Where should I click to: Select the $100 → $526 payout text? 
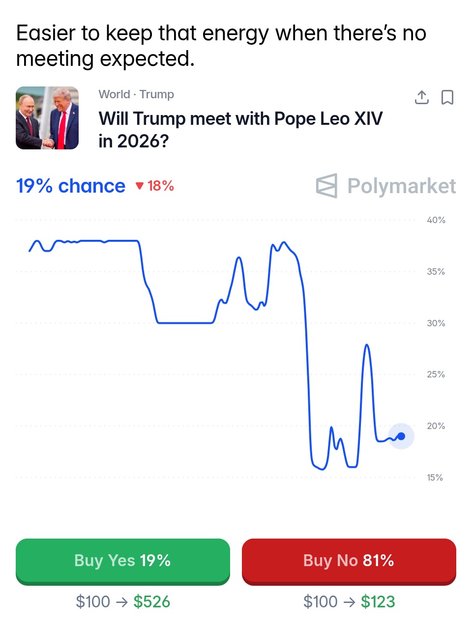[123, 601]
